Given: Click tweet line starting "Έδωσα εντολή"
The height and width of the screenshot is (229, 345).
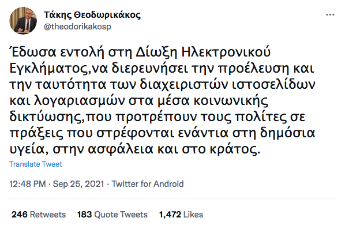Looking at the screenshot, I should (x=140, y=52).
